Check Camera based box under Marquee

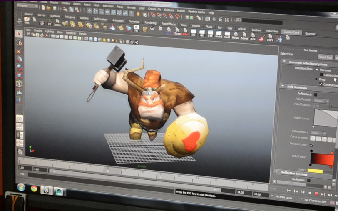click(321, 74)
